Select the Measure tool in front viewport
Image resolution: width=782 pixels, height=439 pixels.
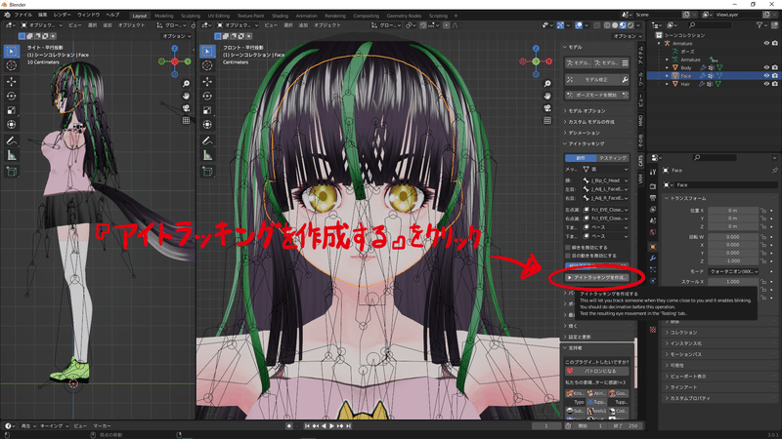[x=207, y=156]
